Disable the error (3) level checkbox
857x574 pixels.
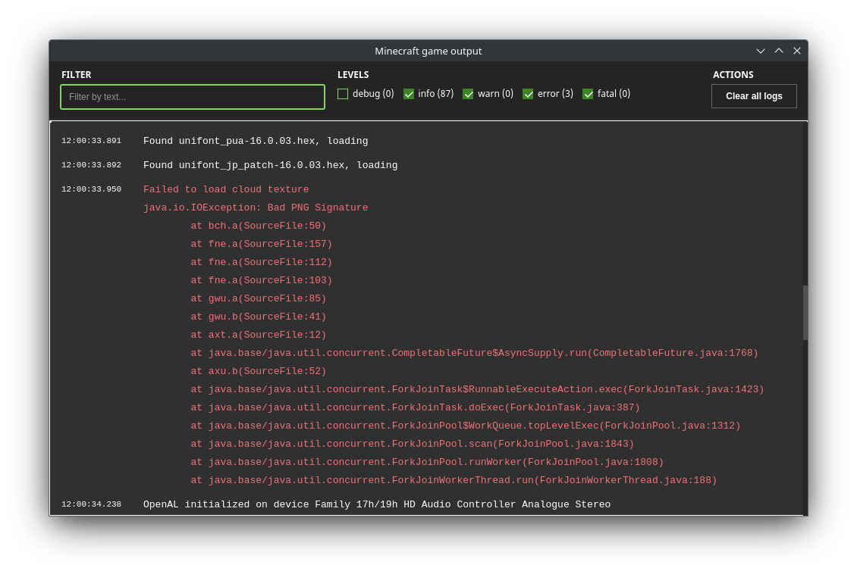click(x=528, y=94)
